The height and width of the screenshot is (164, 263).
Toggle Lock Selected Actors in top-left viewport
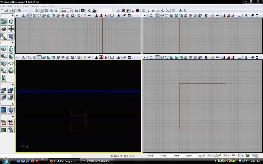(85, 16)
